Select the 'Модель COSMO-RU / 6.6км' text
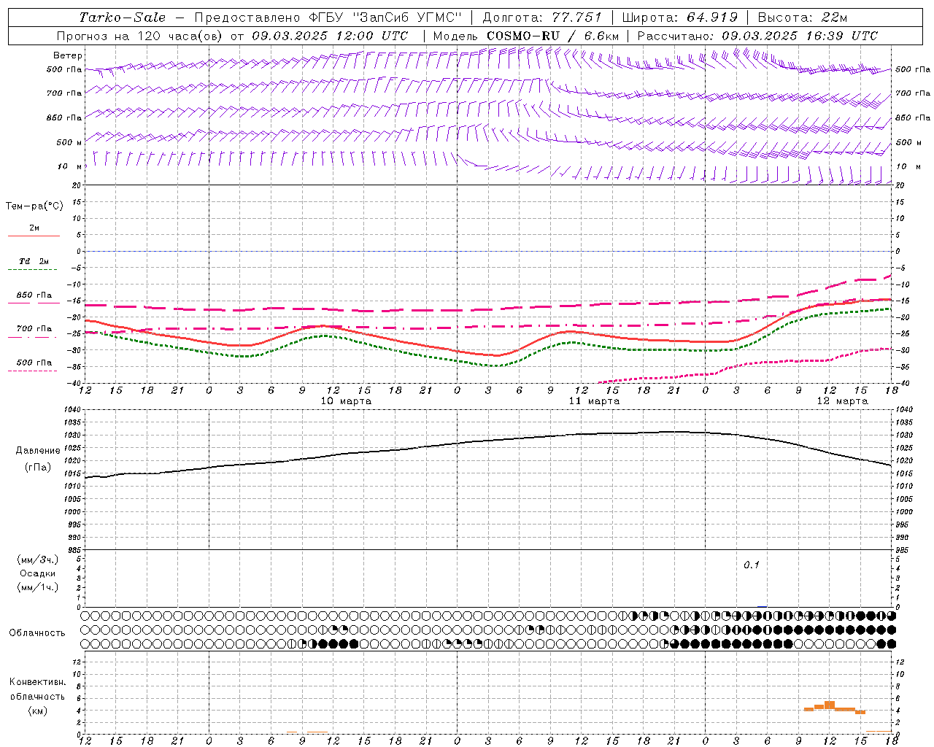The width and height of the screenshot is (934, 747). click(526, 36)
